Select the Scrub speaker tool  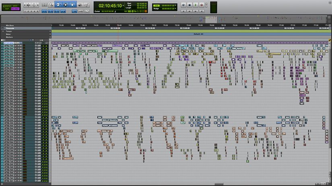coord(80,5)
